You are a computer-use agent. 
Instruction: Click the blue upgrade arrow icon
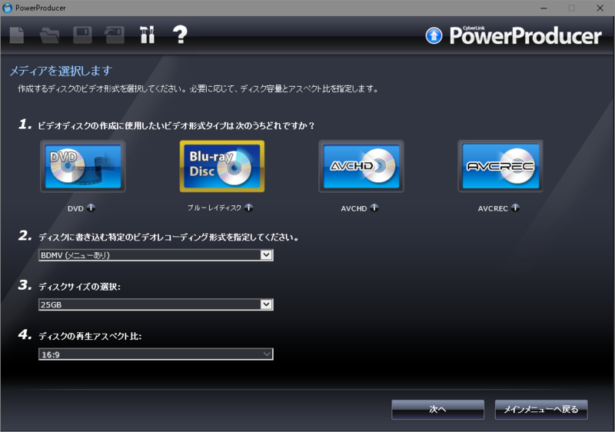click(434, 35)
